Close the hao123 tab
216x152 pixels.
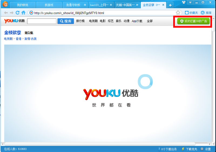tap(111, 5)
